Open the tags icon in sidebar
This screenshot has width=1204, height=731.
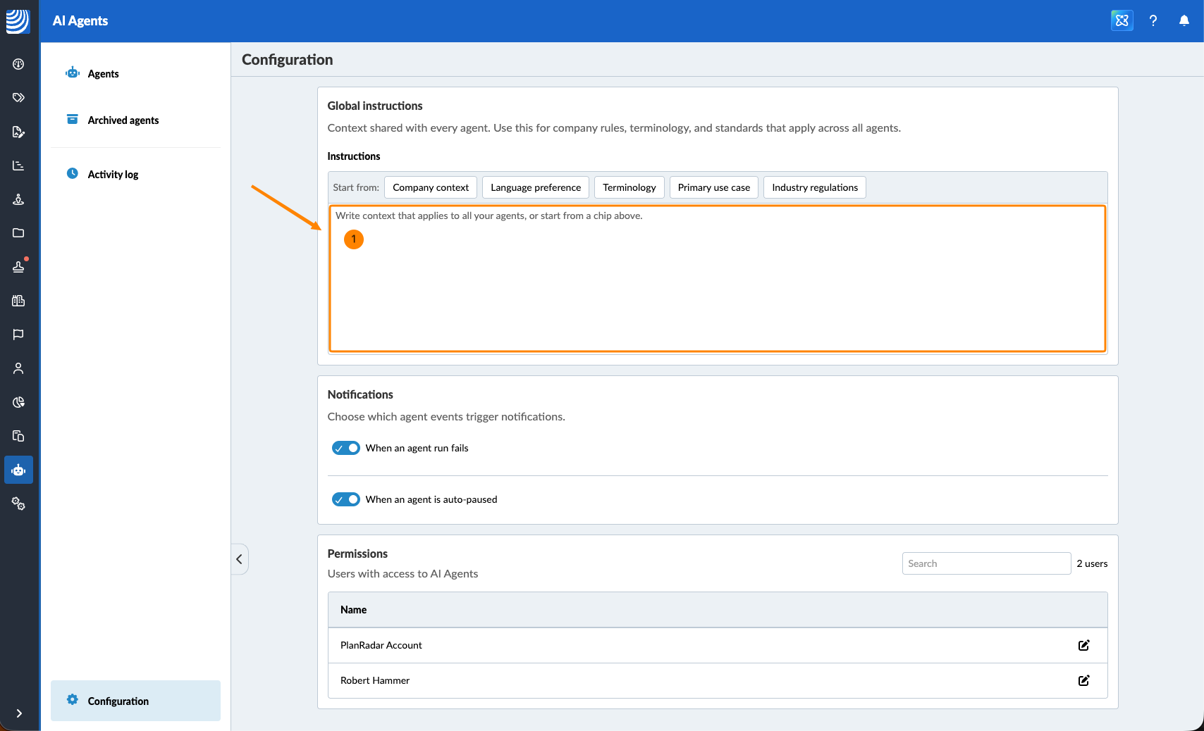click(18, 98)
